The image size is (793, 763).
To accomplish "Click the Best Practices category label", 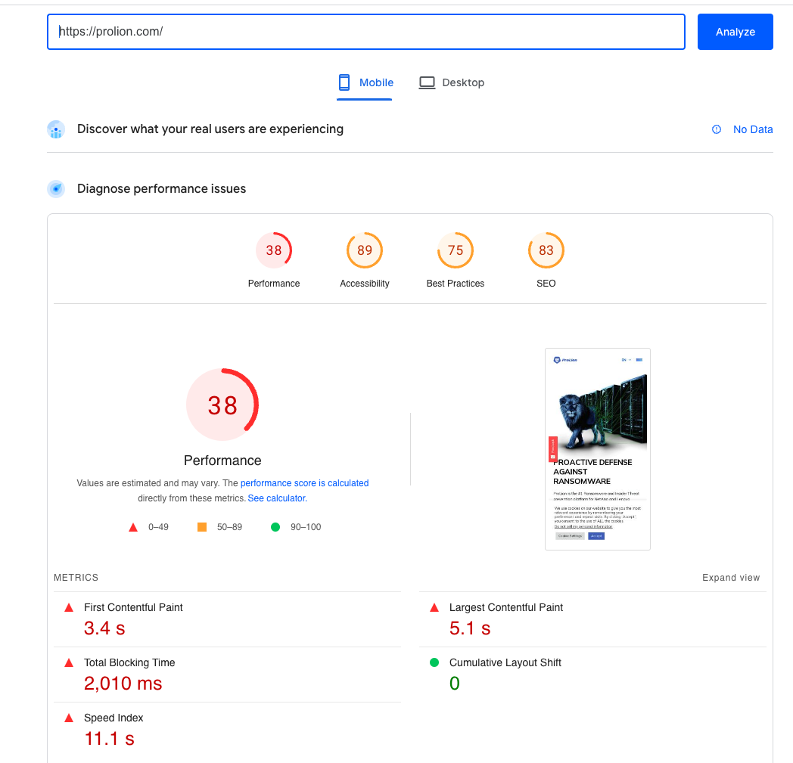I will coord(456,284).
